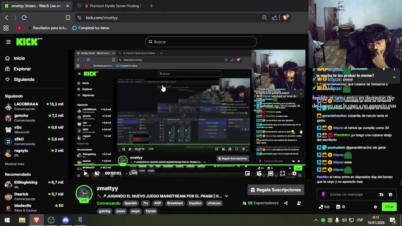The image size is (402, 226).
Task: Open LACOBRAAA channel in sidebar
Action: pyautogui.click(x=34, y=106)
